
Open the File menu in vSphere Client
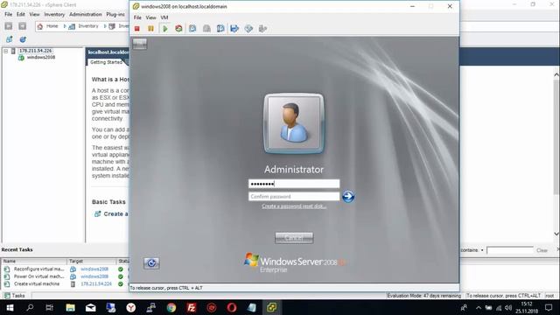8,14
